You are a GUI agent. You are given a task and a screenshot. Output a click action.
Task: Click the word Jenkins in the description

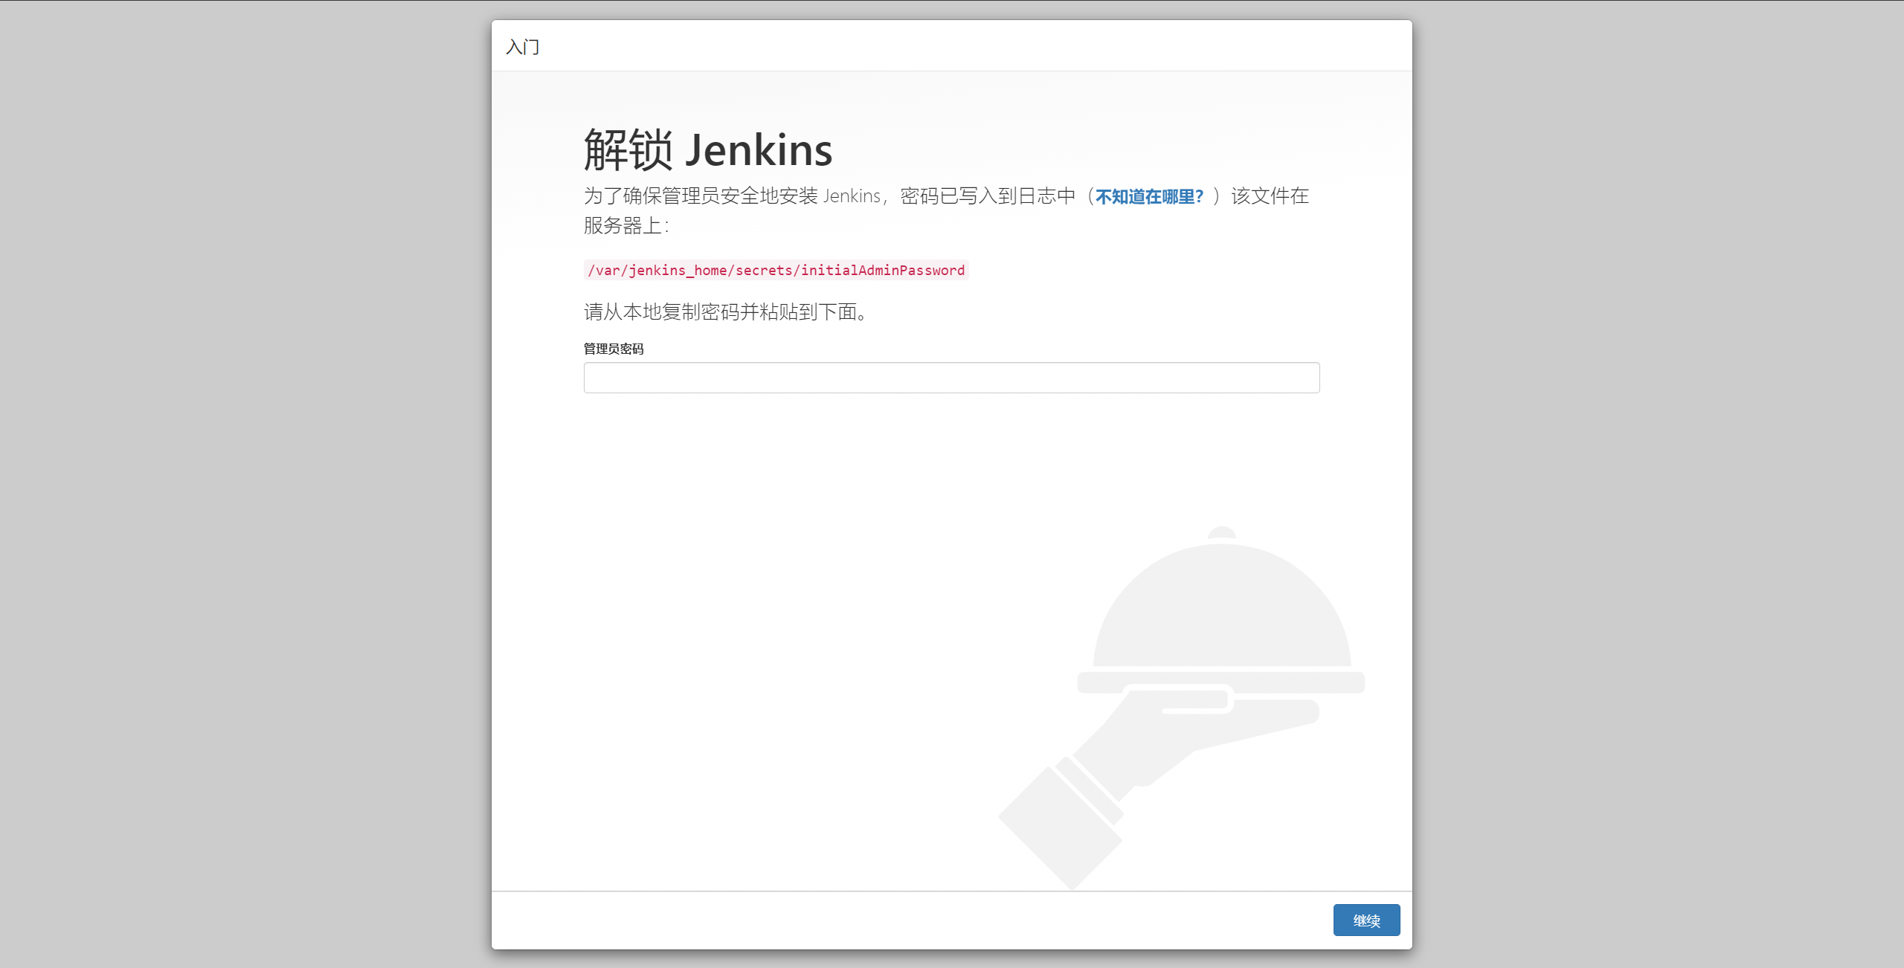point(851,196)
